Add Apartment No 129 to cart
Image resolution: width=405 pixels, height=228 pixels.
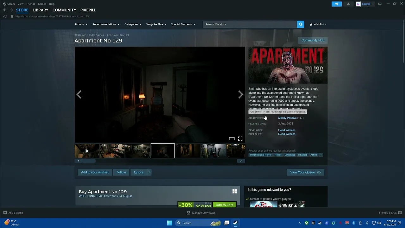point(224,205)
